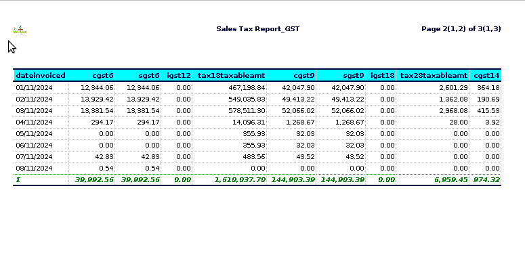Click the date 06/11/2024
Image resolution: width=525 pixels, height=268 pixels.
[34, 146]
